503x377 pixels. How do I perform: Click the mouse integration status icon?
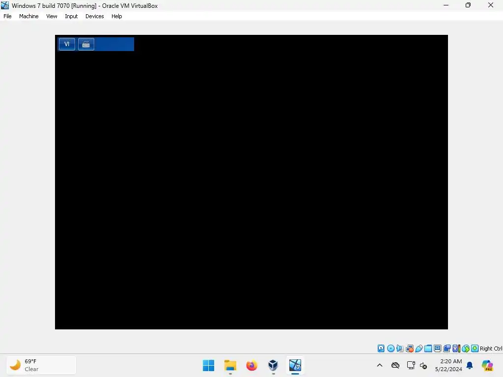[x=466, y=349]
